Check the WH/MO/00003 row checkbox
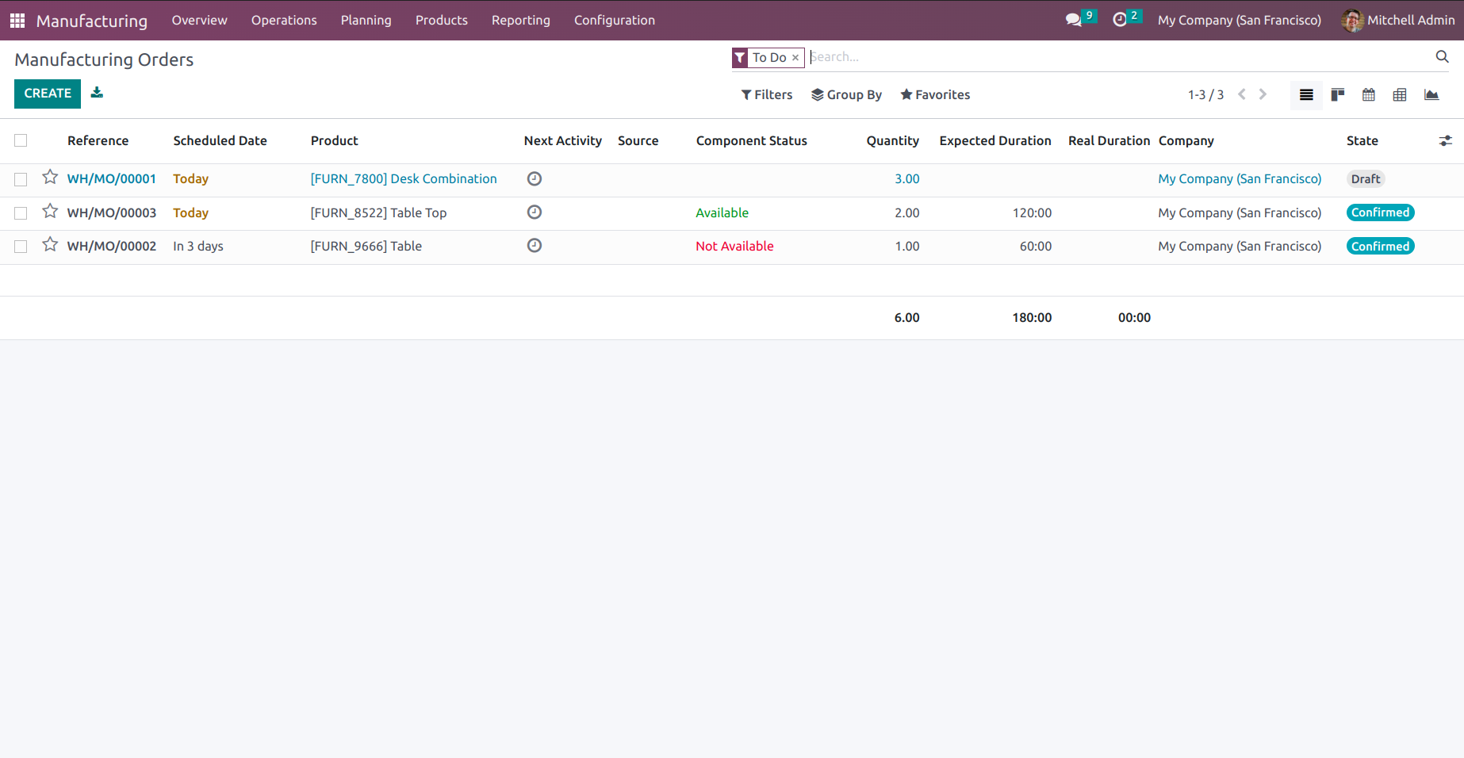 click(x=21, y=213)
